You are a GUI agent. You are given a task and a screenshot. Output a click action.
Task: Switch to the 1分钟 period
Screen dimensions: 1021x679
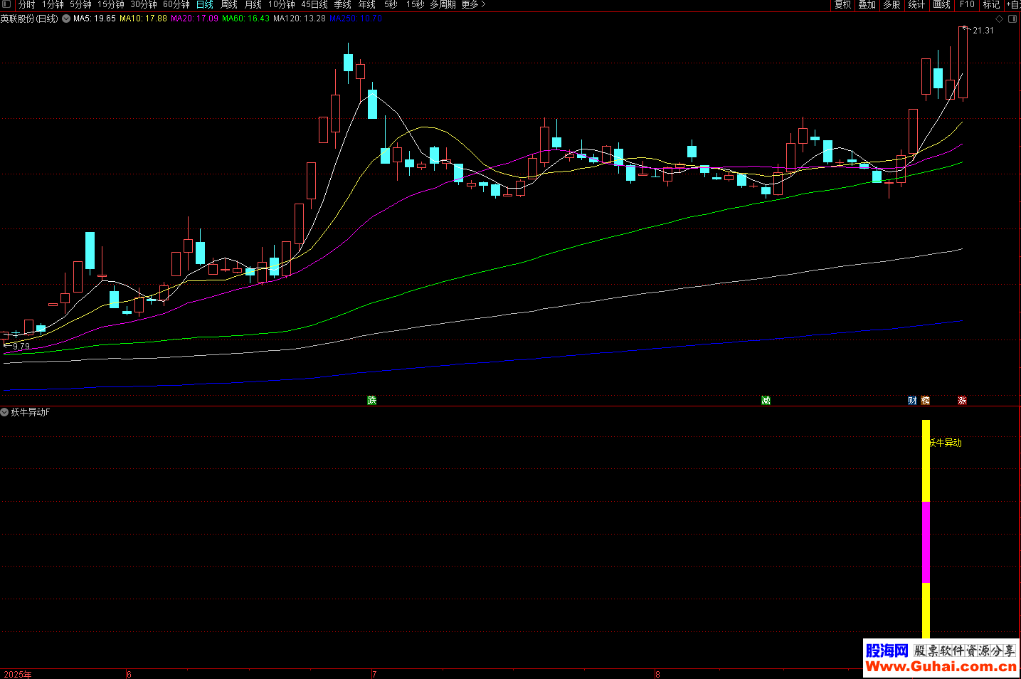(x=53, y=4)
